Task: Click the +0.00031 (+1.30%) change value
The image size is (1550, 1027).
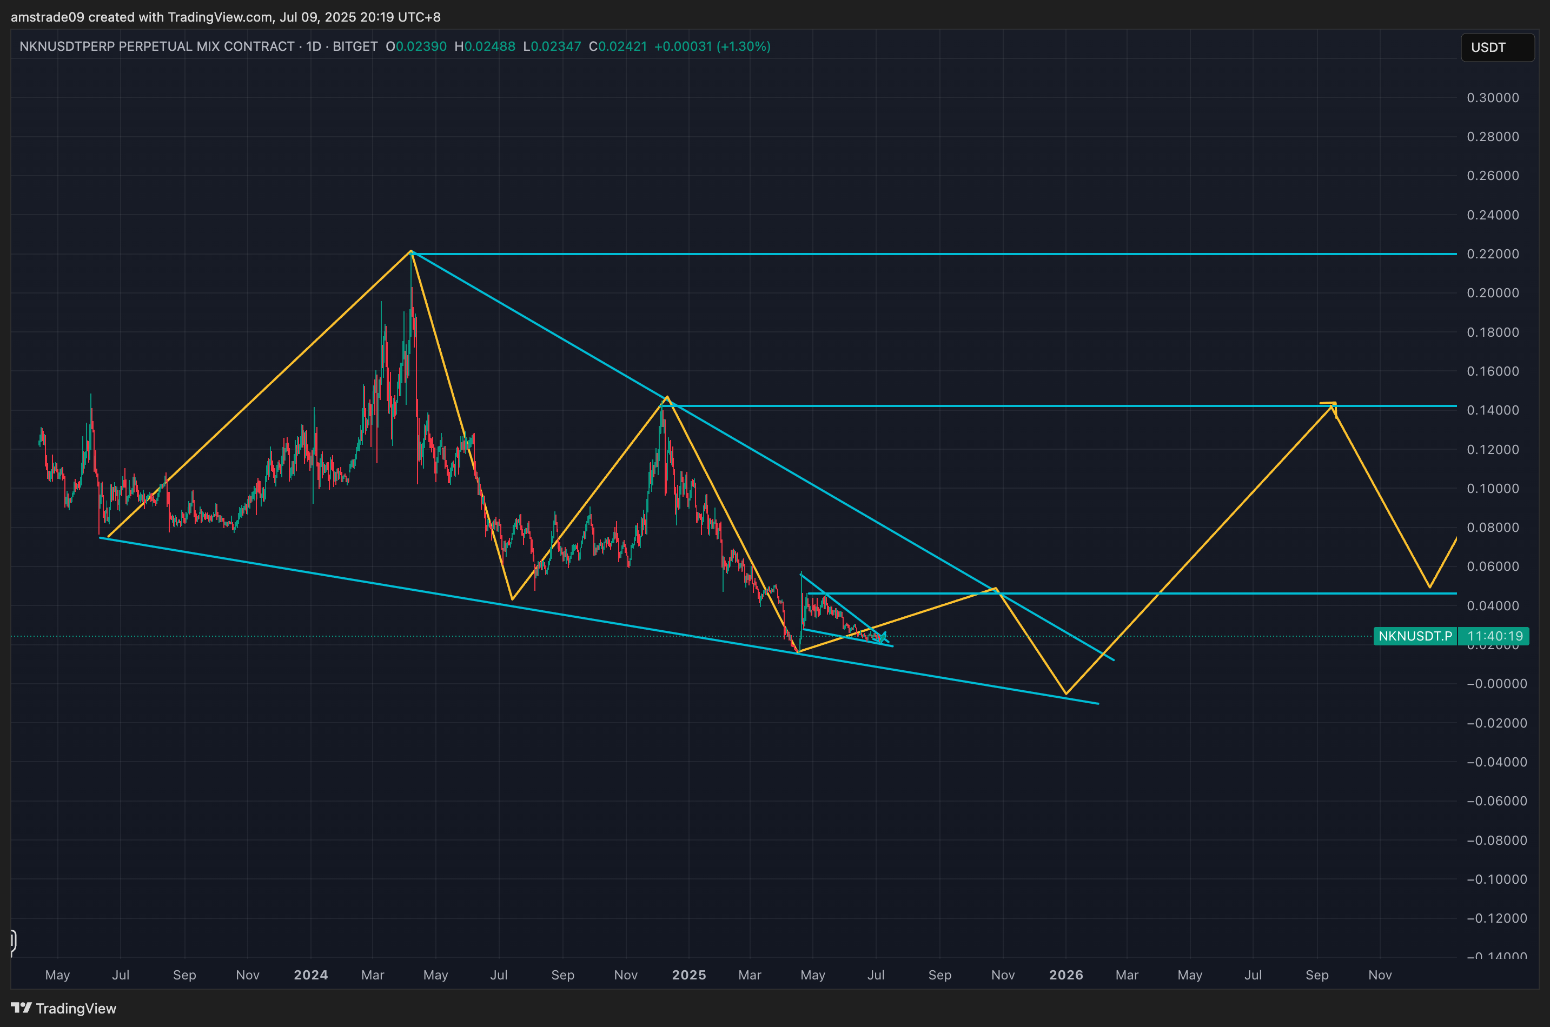Action: pos(712,46)
